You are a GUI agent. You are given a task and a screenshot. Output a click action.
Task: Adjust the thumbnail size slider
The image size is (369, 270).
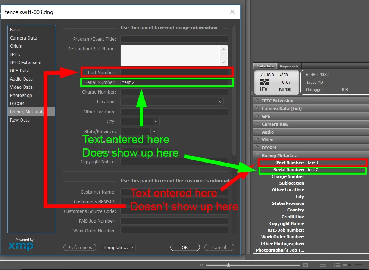pos(228,265)
